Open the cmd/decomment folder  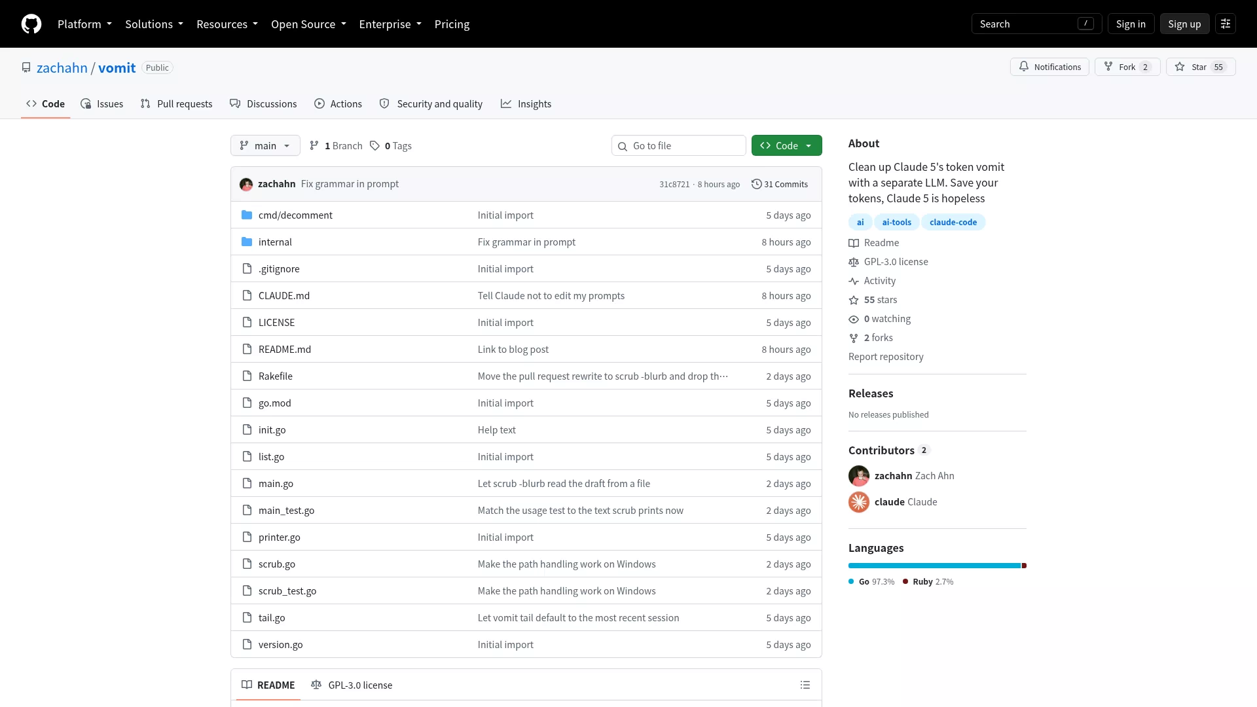[x=295, y=215]
